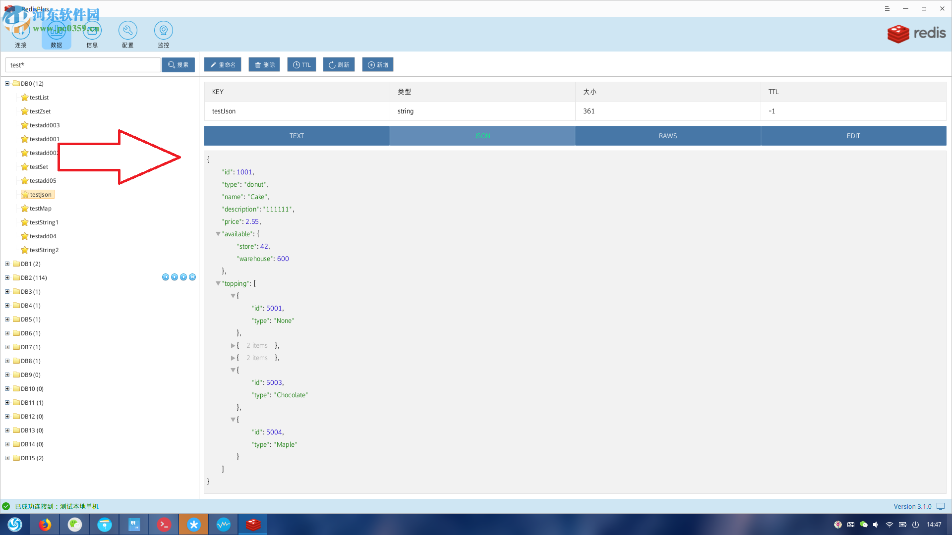Switch to the RAWS tab

tap(667, 135)
